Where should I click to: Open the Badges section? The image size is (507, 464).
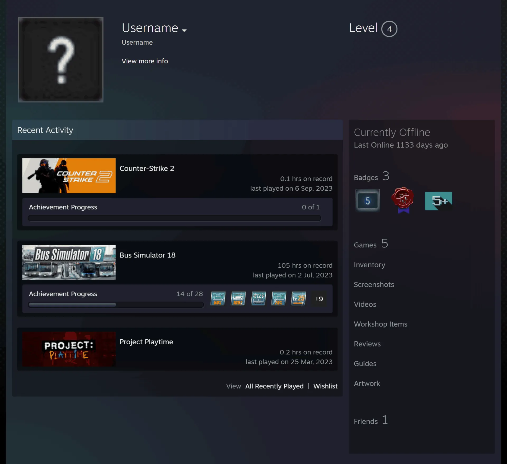pos(372,176)
